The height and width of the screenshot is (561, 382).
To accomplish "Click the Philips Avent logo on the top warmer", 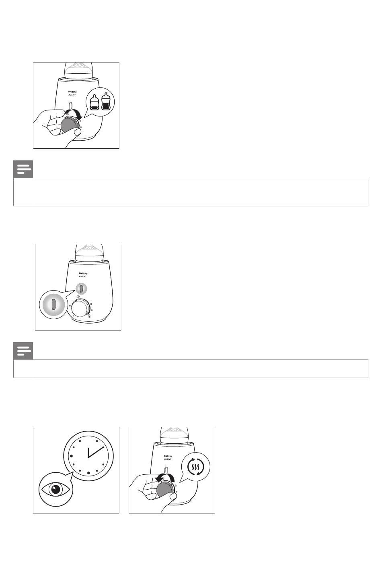I will (71, 93).
